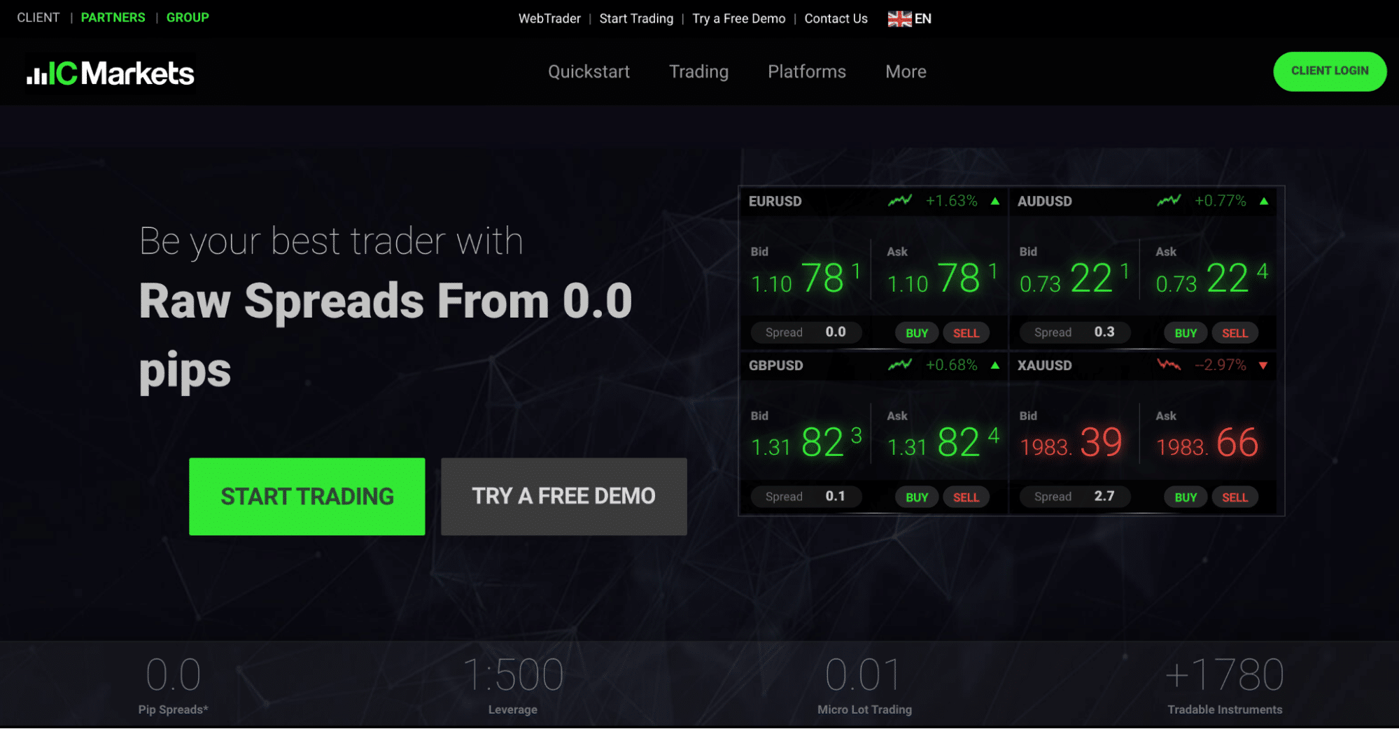Click the EURUSD green trend chart icon
Image resolution: width=1399 pixels, height=729 pixels.
(x=900, y=201)
